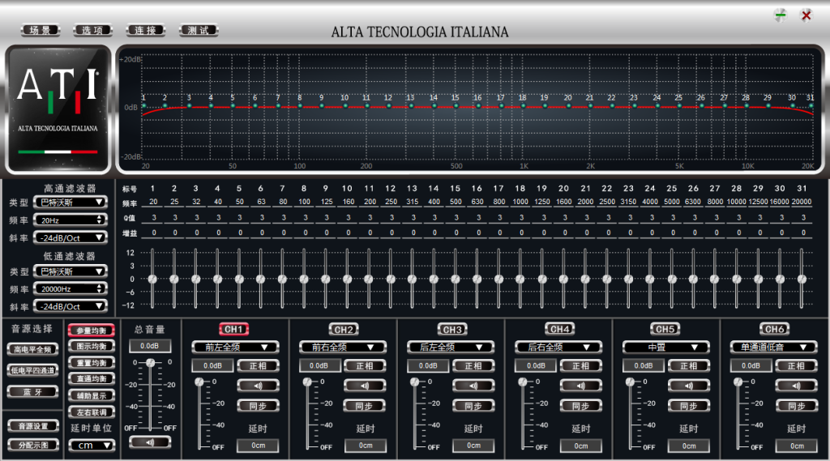Mute CH6 using its speaker icon

797,386
